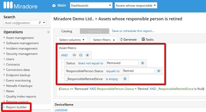206x112 pixels.
Task: Switch to the Summary tab
Action: click(95, 31)
